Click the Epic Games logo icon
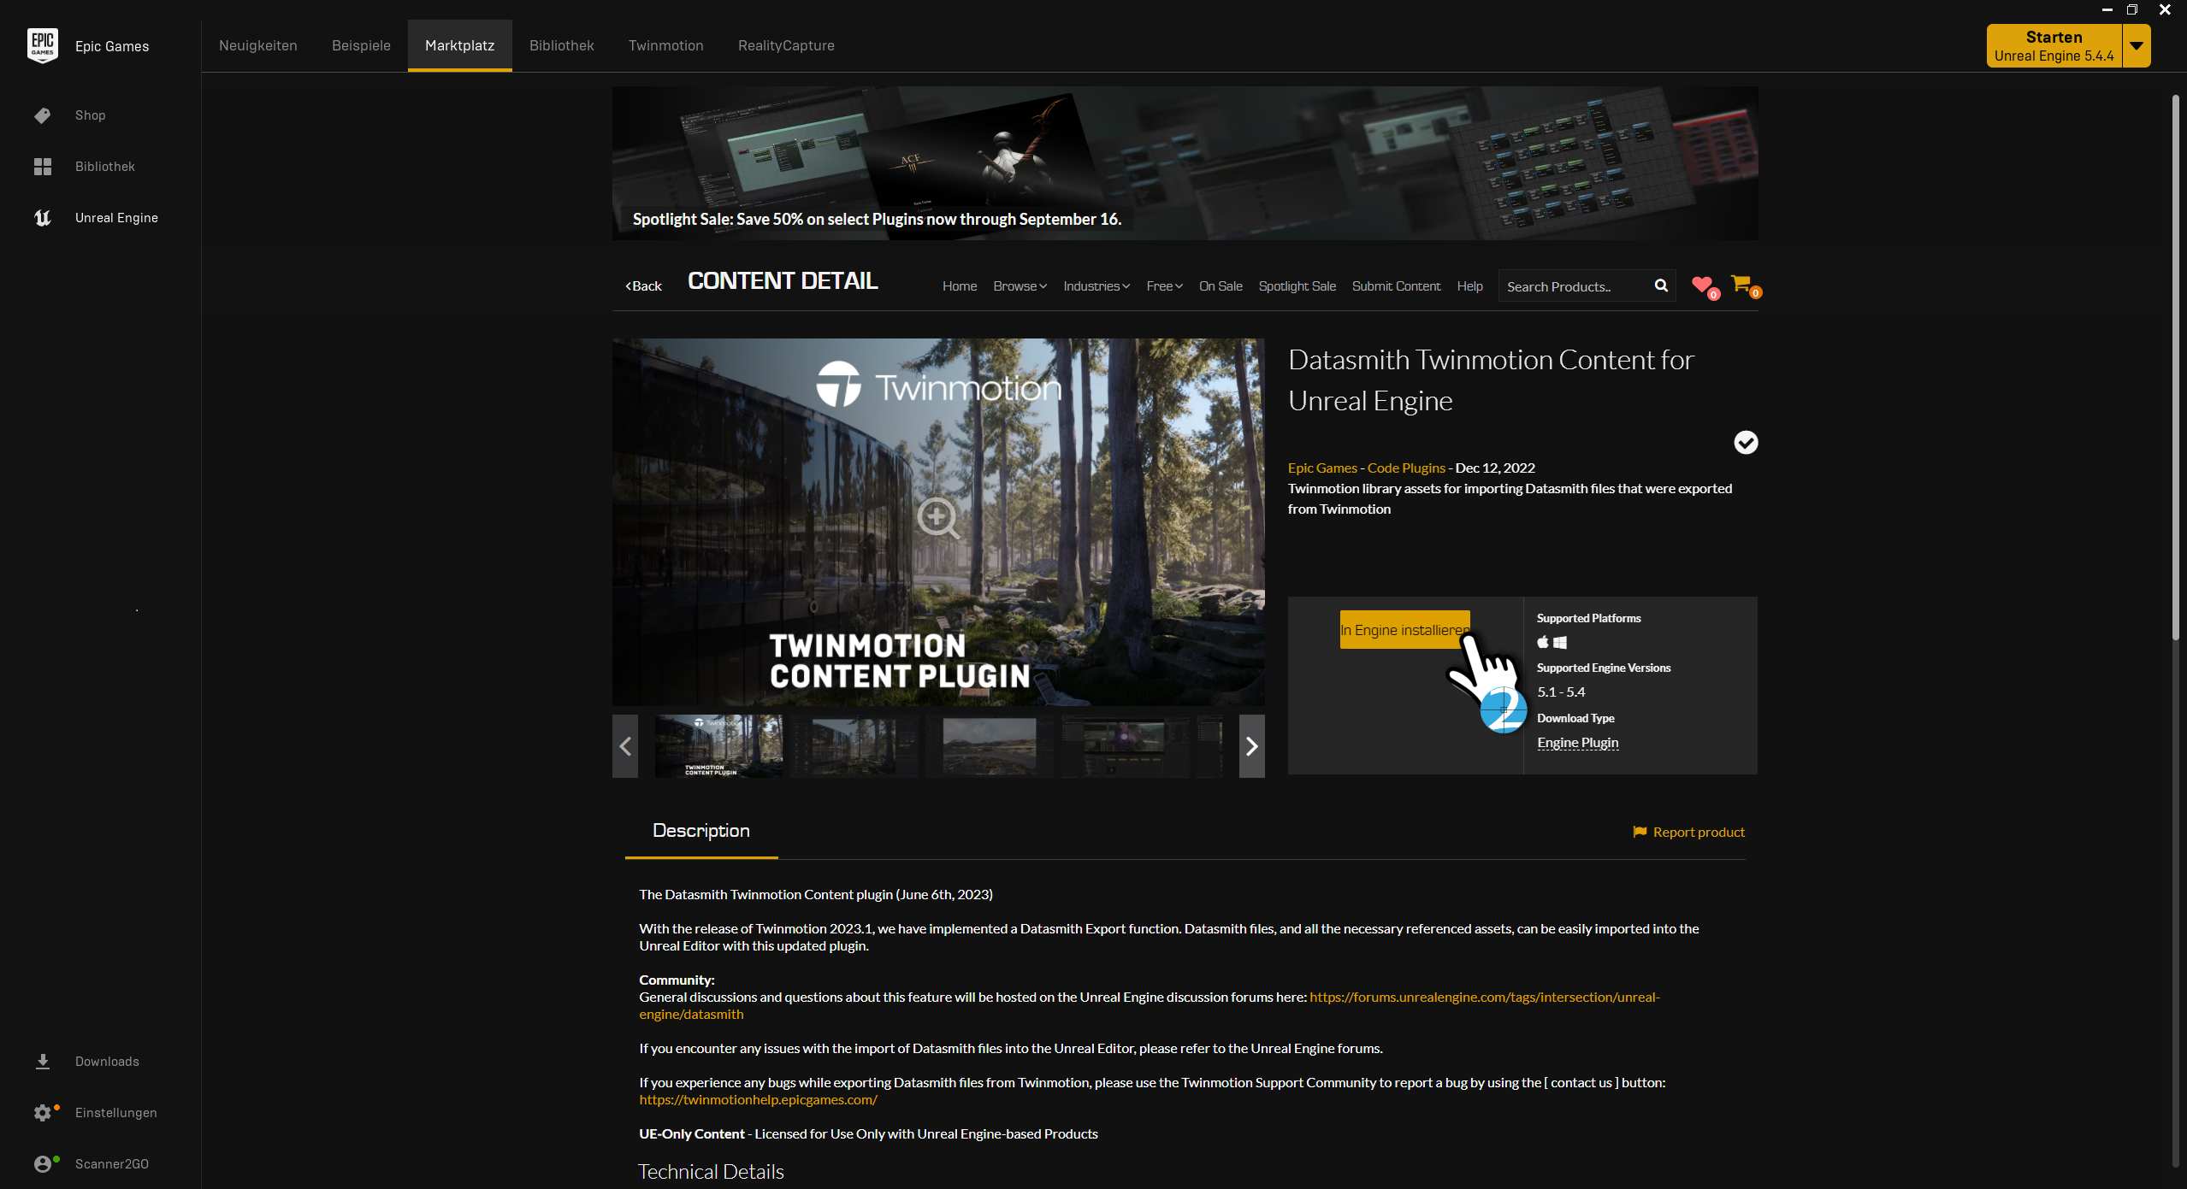The image size is (2187, 1189). pyautogui.click(x=42, y=45)
